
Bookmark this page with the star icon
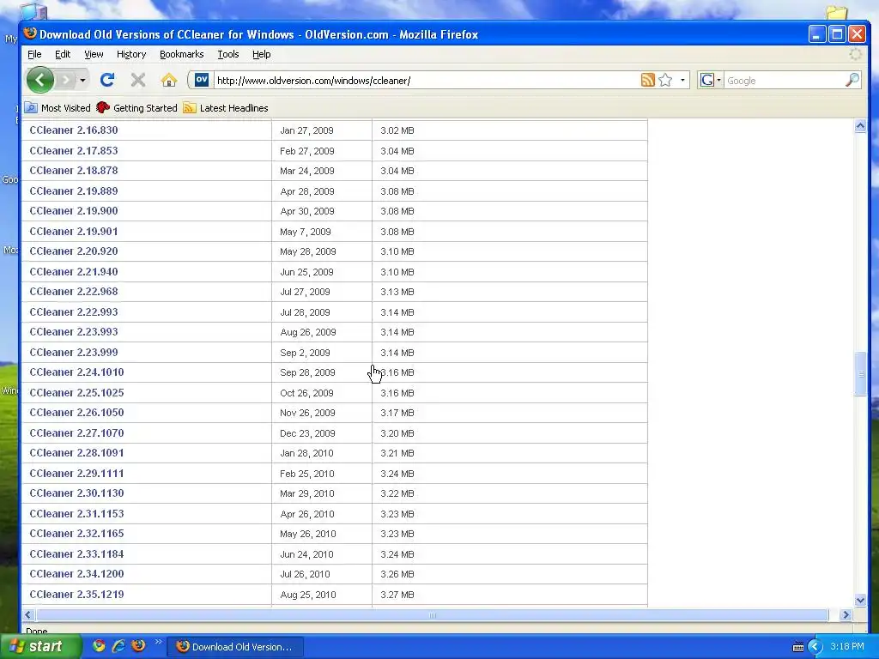665,80
